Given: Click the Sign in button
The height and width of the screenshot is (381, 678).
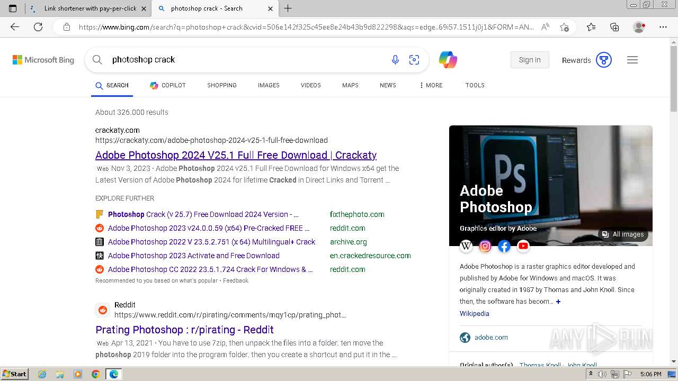Looking at the screenshot, I should point(530,60).
